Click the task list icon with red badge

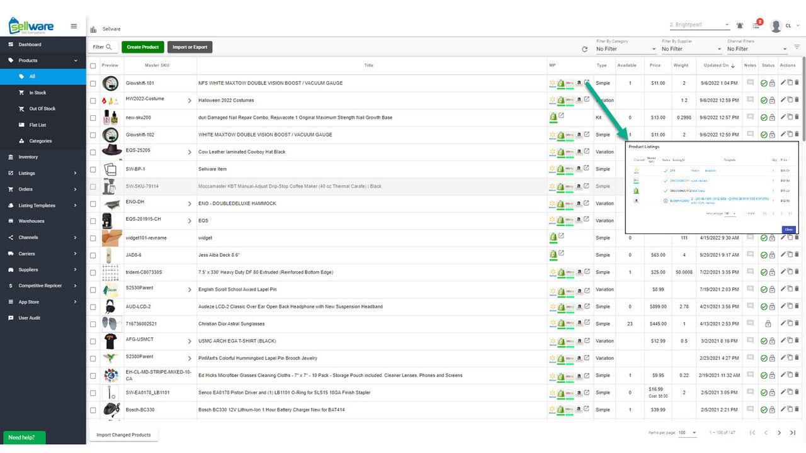[x=756, y=25]
